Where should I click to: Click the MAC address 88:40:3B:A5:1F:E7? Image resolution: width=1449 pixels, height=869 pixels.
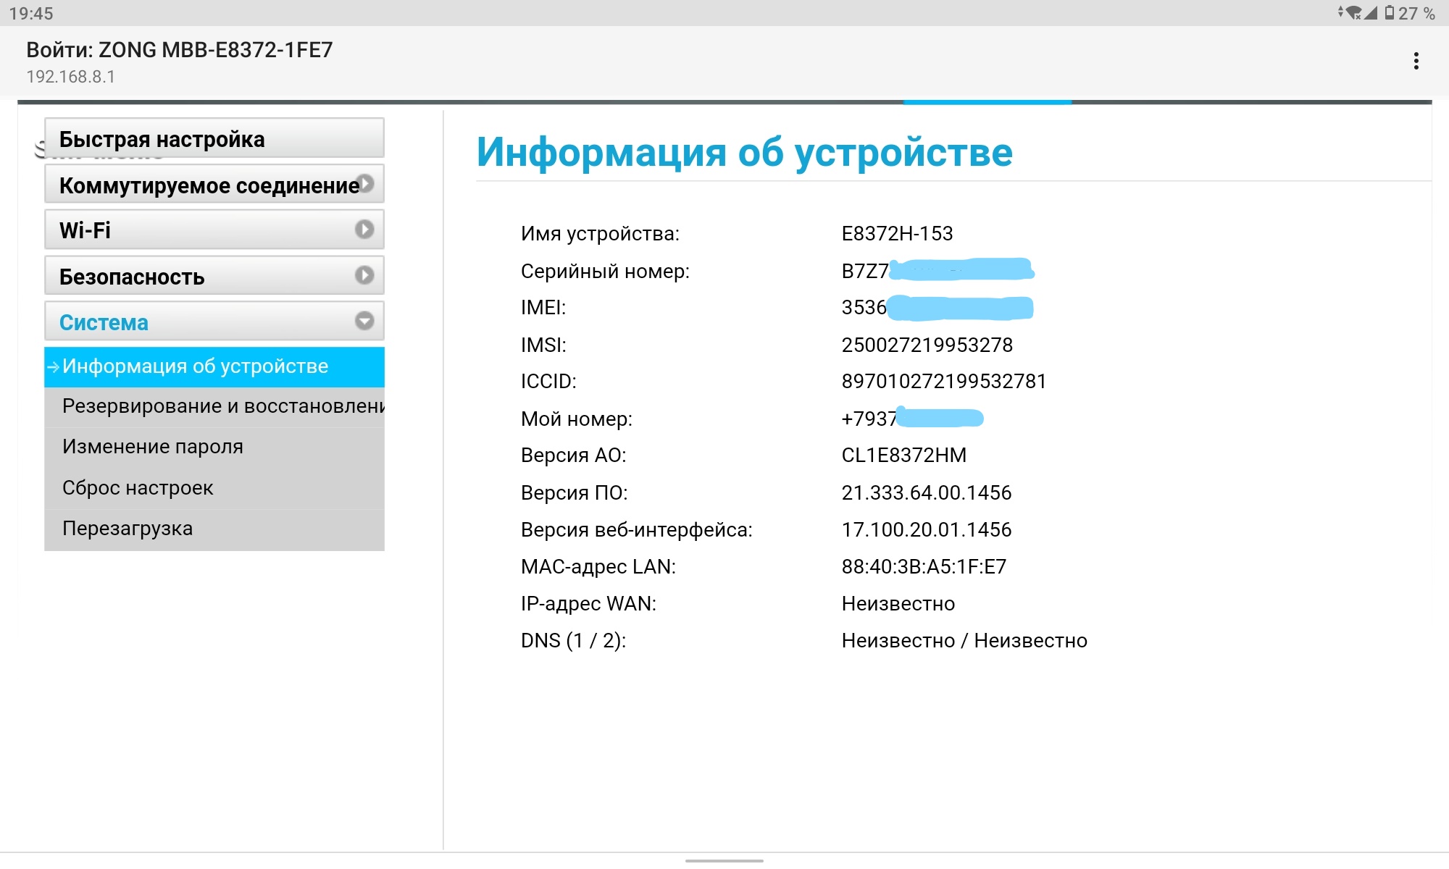(x=924, y=566)
